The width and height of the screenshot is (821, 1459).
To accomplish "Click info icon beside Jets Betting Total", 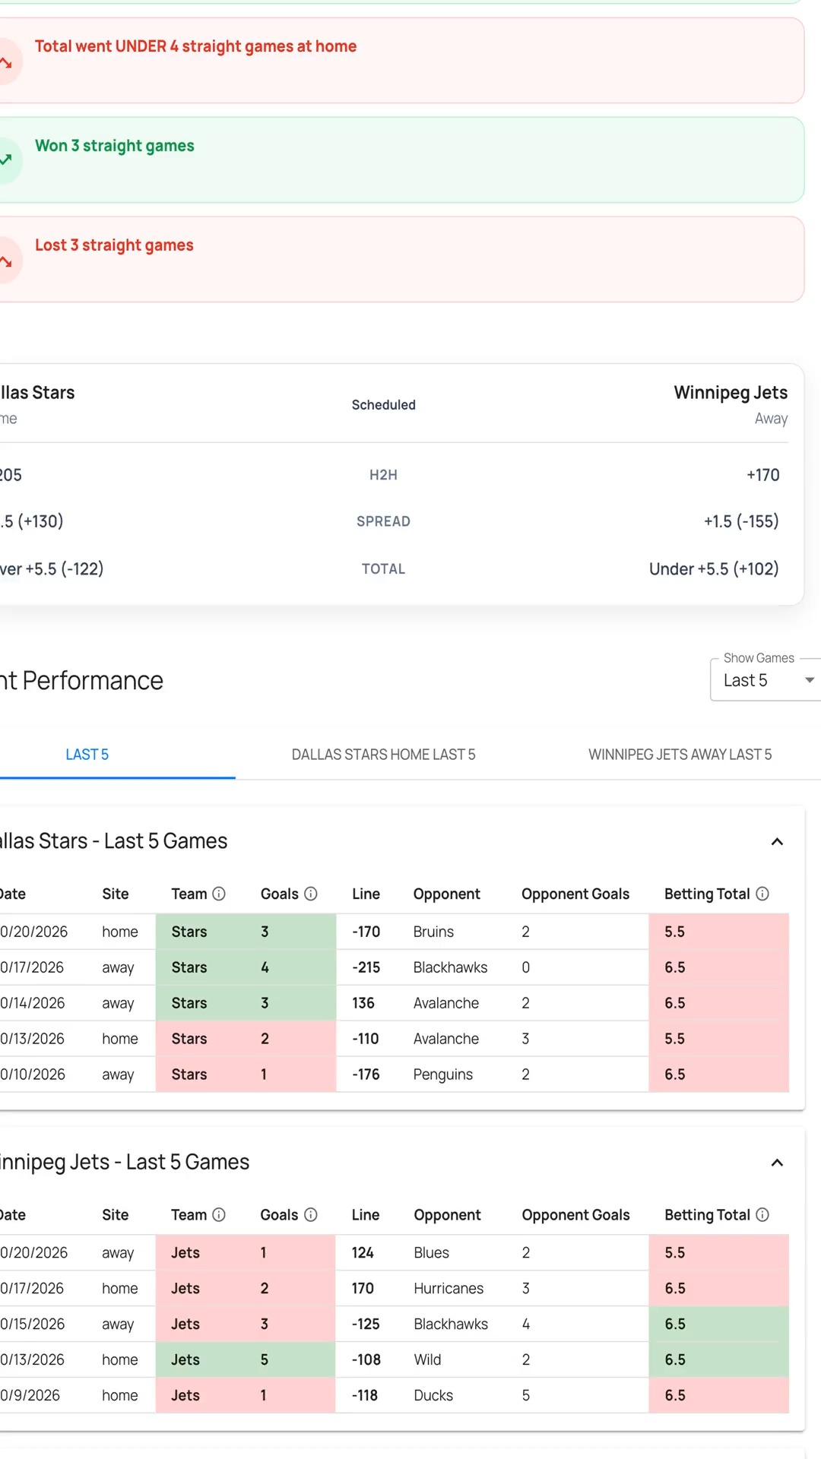I will click(762, 1214).
